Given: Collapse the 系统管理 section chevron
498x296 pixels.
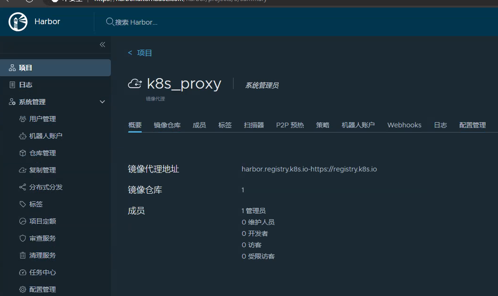Looking at the screenshot, I should click(x=102, y=102).
